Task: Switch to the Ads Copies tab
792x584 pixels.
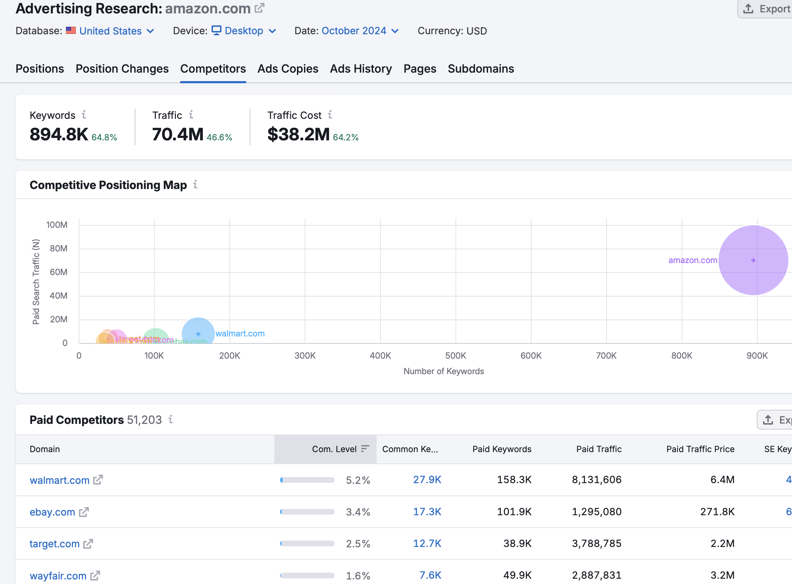Action: (288, 68)
